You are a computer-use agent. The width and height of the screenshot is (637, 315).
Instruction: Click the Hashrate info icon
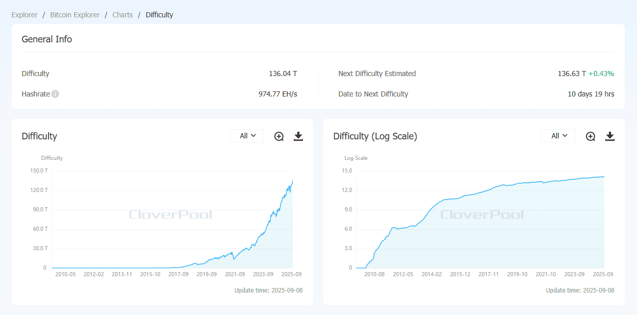tap(55, 94)
